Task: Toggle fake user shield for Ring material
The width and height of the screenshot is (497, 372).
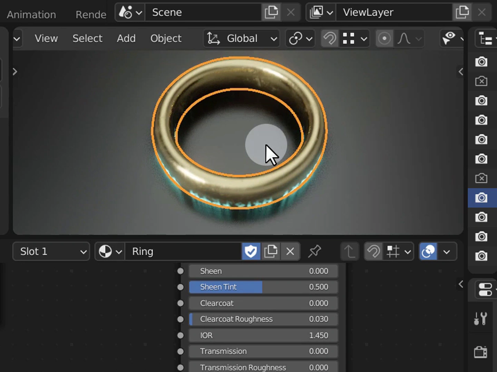Action: click(x=251, y=252)
